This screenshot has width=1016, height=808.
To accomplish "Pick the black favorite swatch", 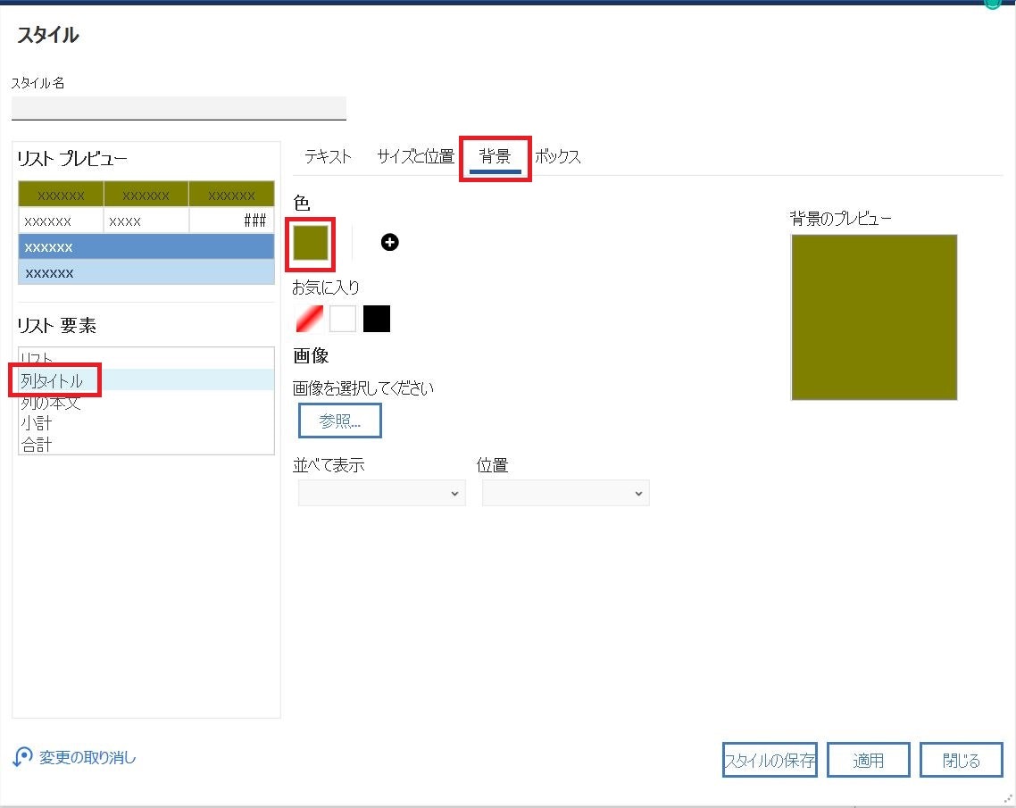I will click(377, 319).
